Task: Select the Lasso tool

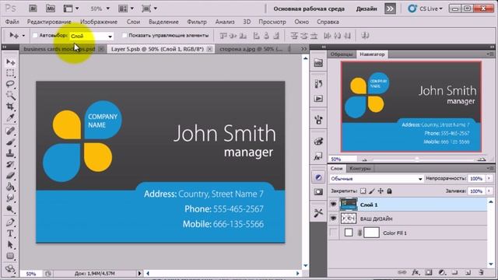Action: (10, 84)
